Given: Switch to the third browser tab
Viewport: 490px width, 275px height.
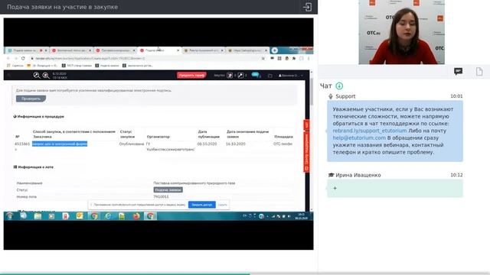Looking at the screenshot, I should [x=116, y=50].
